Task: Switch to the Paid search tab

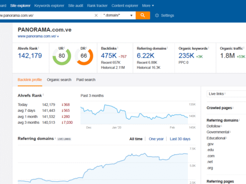Action: pos(86,80)
